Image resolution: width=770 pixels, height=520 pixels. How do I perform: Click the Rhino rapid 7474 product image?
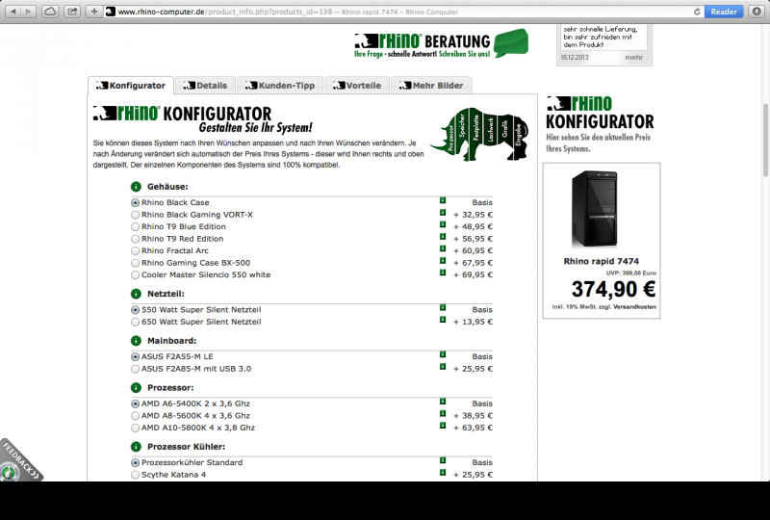tap(600, 208)
